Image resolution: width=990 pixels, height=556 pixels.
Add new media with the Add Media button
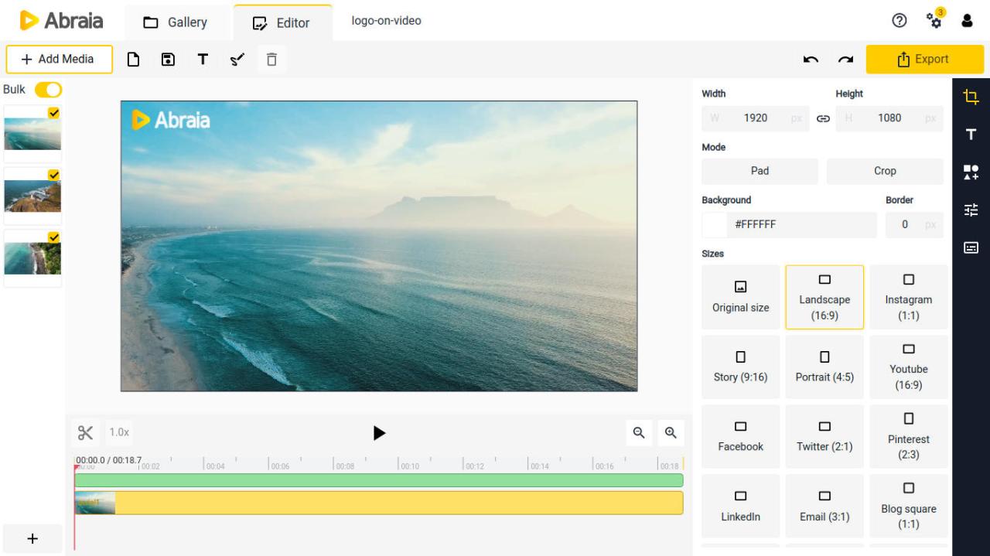(59, 59)
